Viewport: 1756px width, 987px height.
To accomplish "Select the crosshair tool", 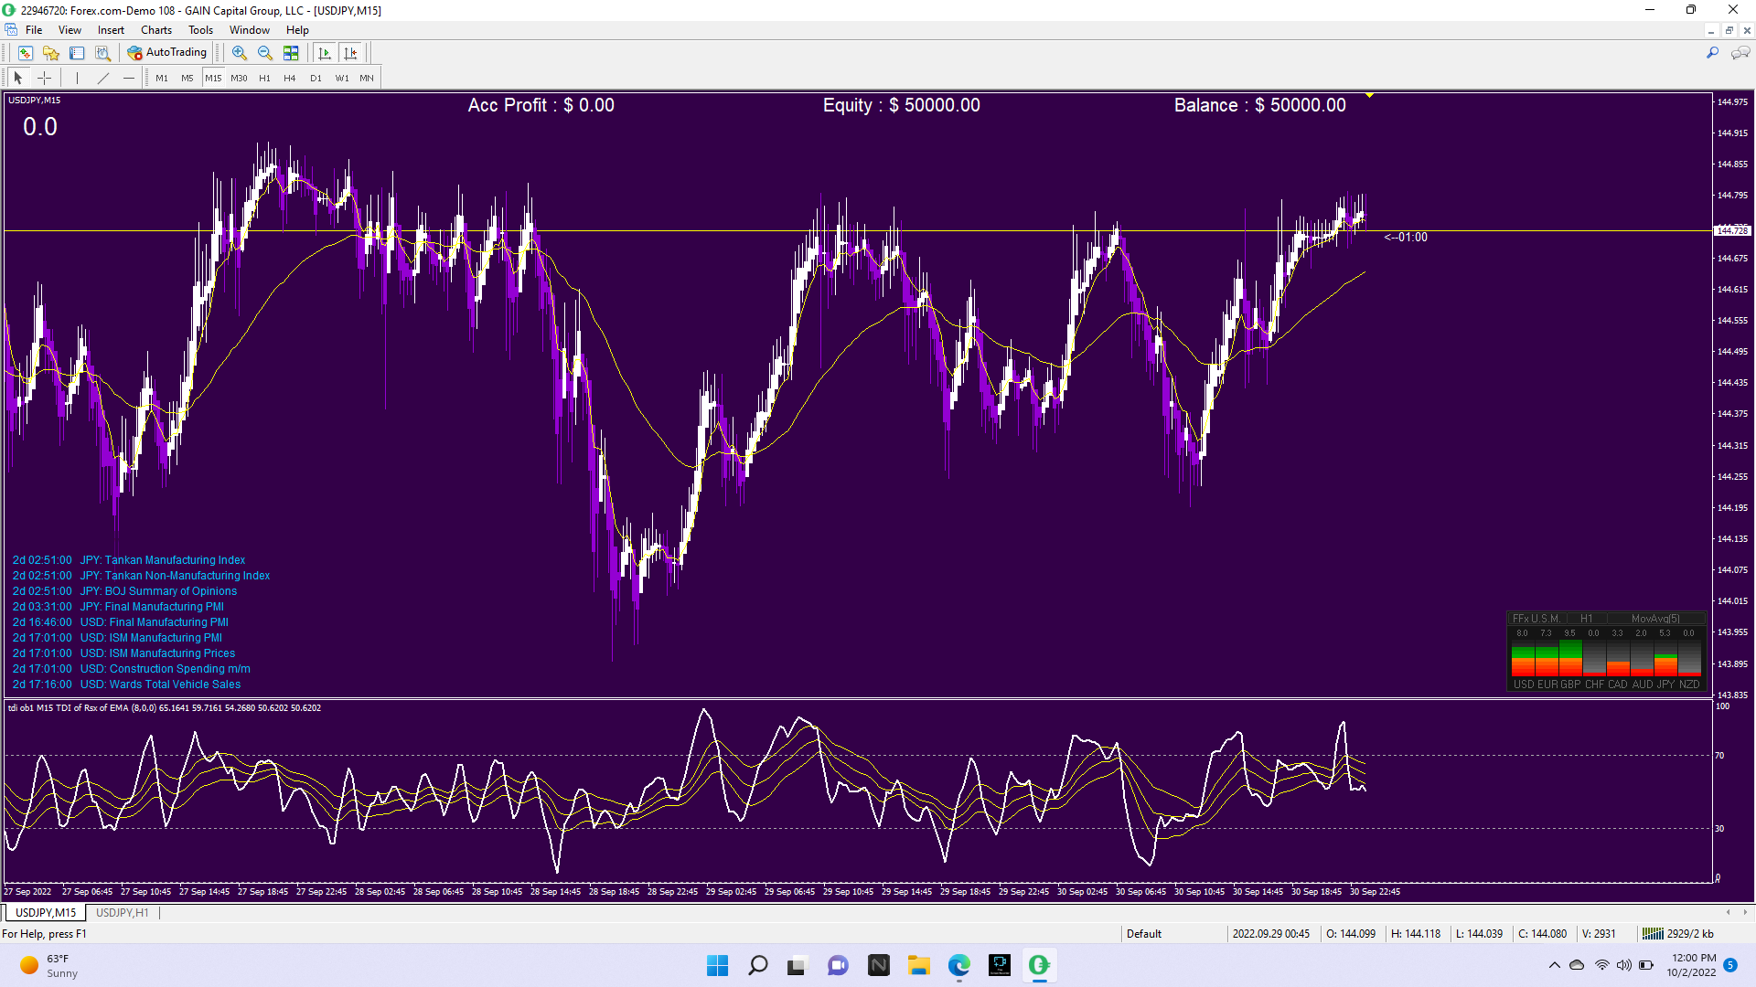I will point(44,78).
